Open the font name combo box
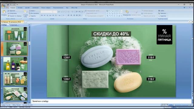This screenshot has width=194, height=109. tap(47, 12)
